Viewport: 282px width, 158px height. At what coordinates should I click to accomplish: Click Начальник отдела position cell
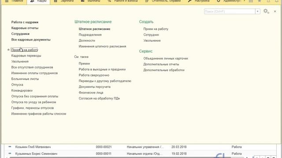point(145,154)
